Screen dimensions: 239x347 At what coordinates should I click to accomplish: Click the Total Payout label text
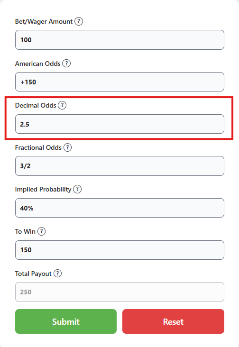pos(33,274)
